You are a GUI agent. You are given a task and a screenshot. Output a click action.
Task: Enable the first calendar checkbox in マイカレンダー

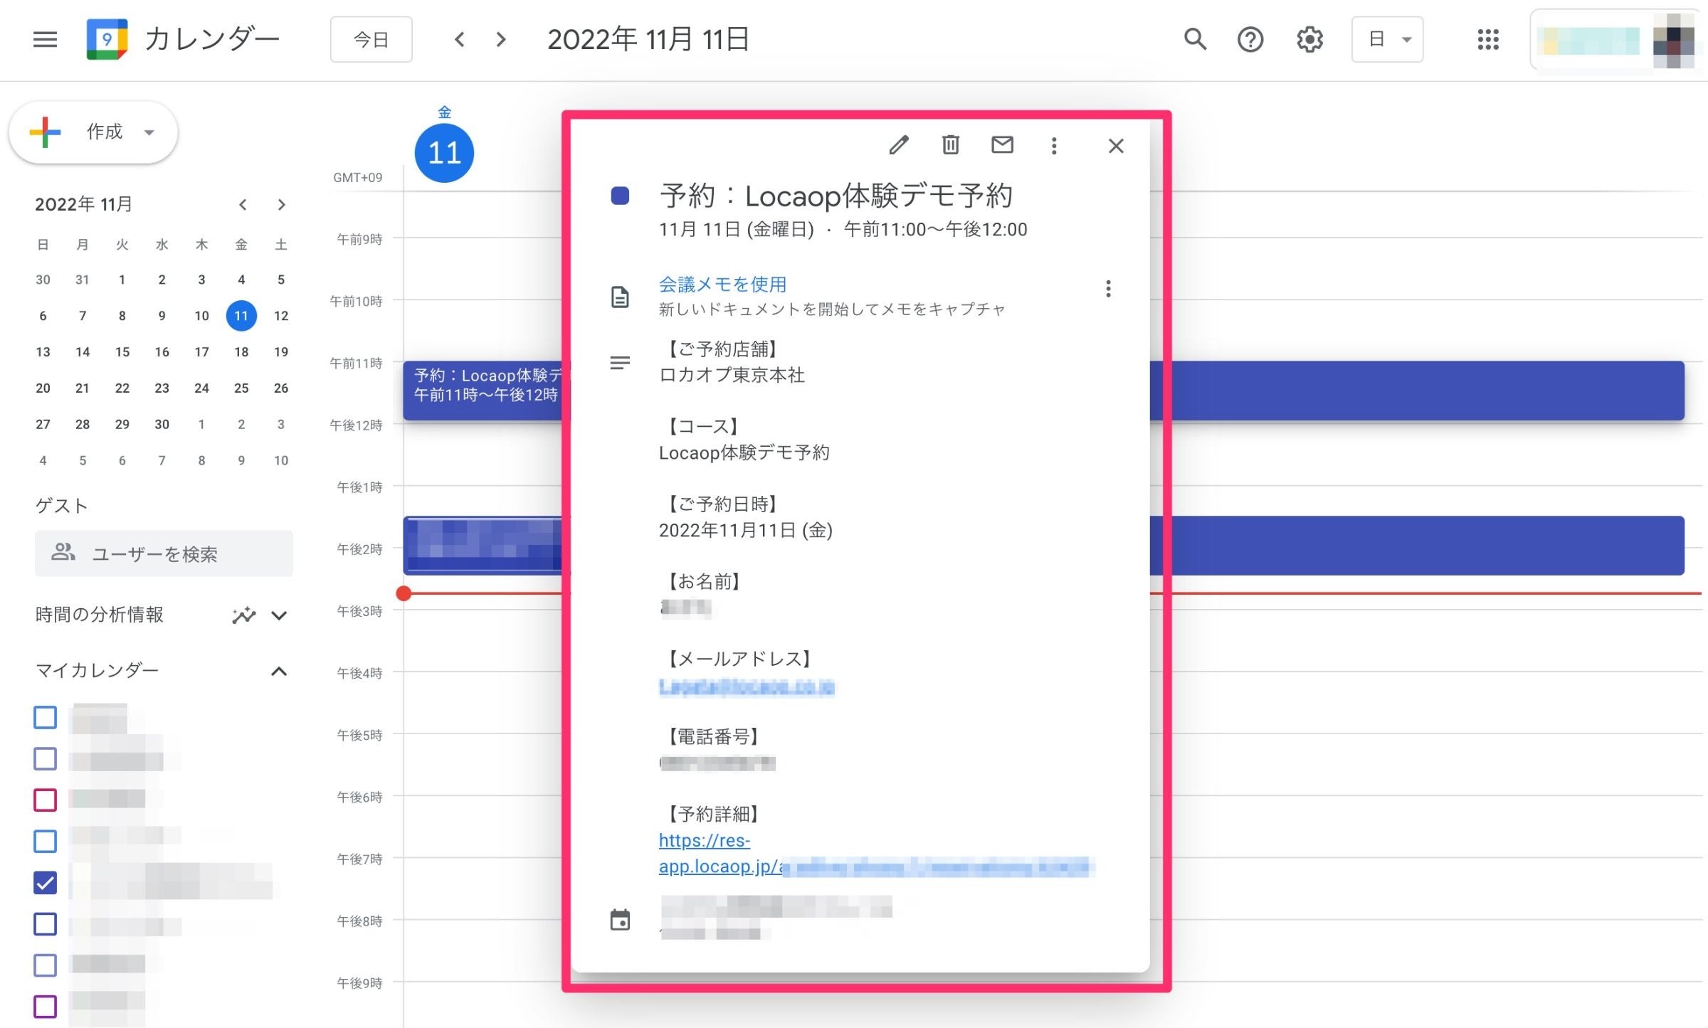click(44, 717)
